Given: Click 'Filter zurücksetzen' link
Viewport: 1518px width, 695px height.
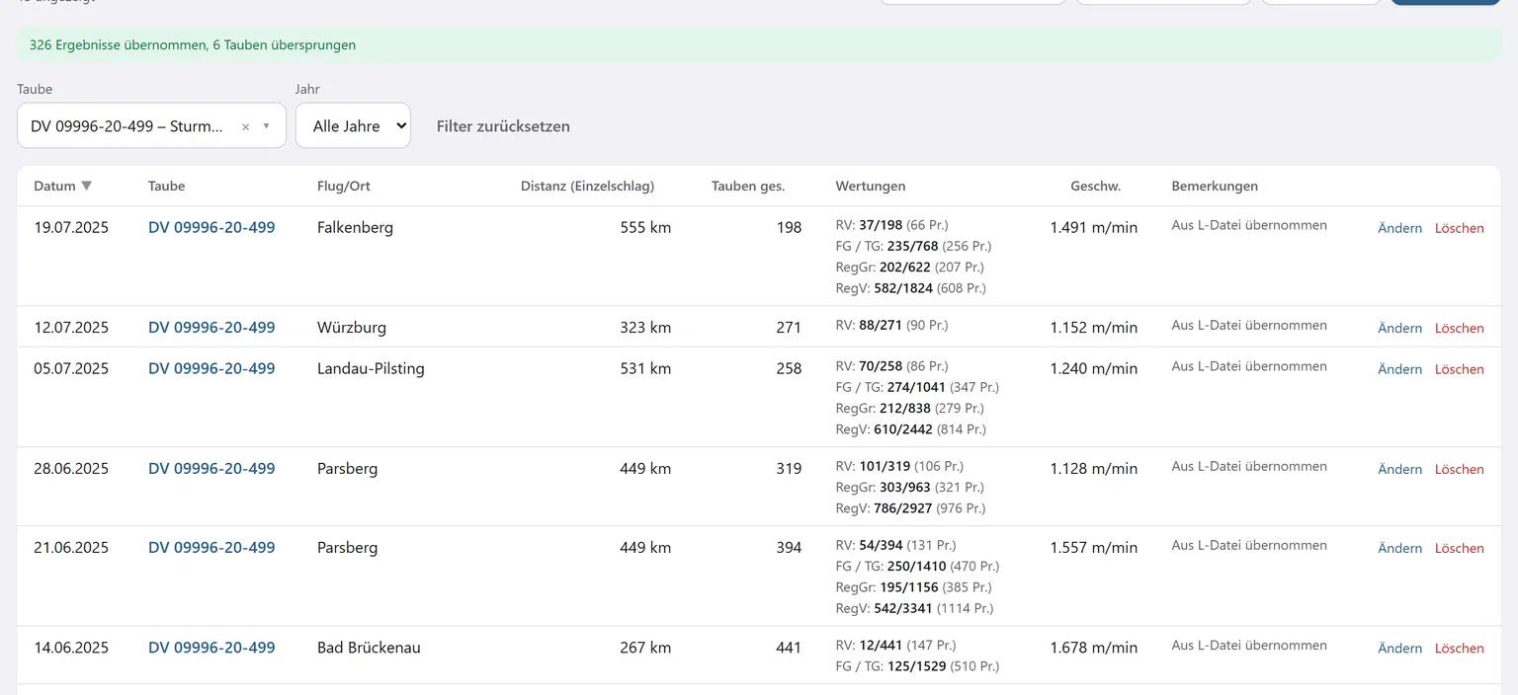Looking at the screenshot, I should click(503, 126).
